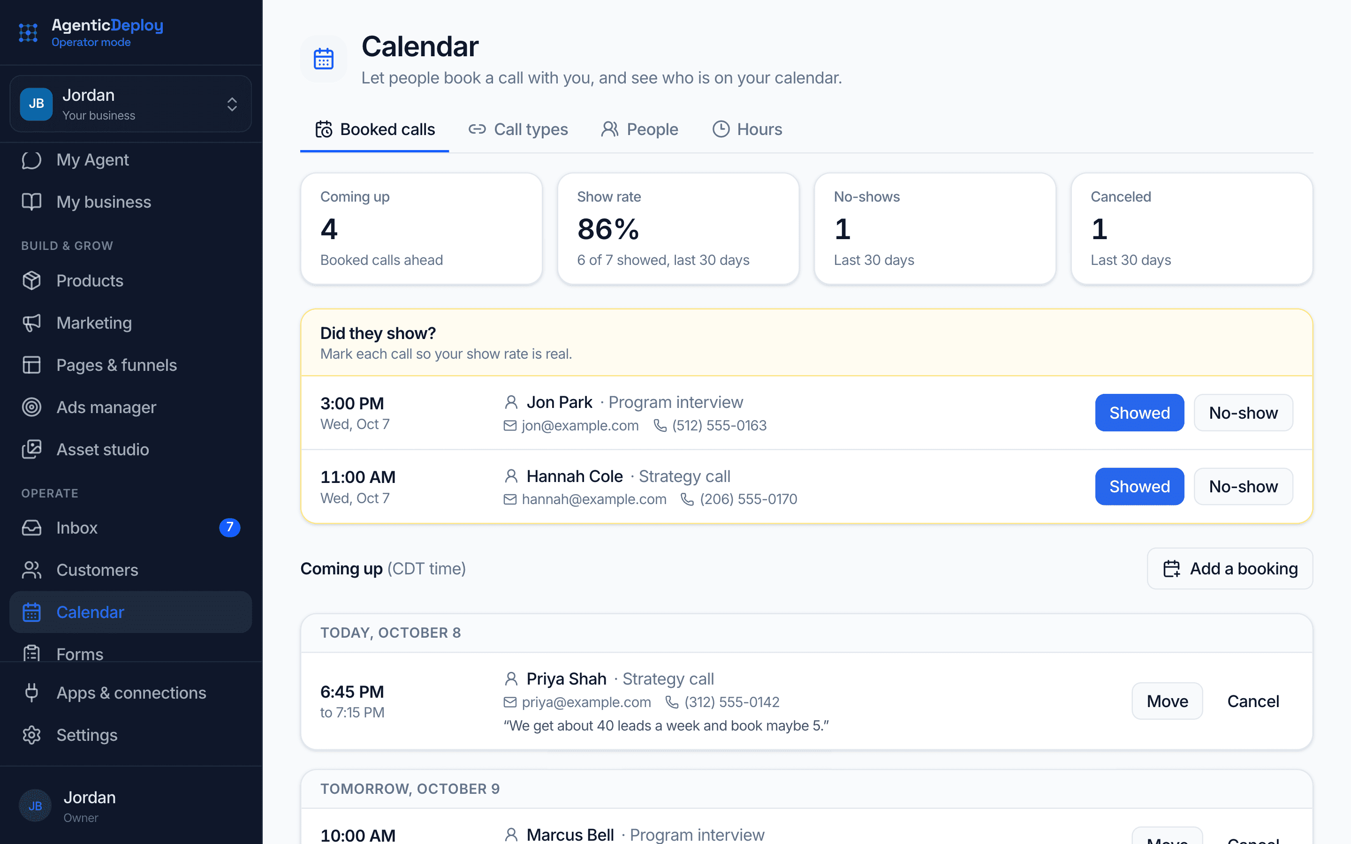Click the Jordan Owner profile at bottom
The height and width of the screenshot is (844, 1351).
click(130, 806)
